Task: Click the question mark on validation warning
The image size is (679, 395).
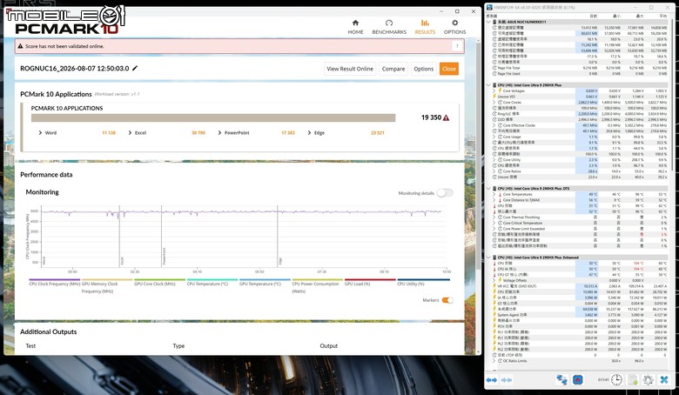Action: [457, 46]
